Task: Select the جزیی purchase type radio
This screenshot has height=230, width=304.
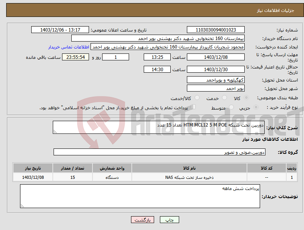Action: pos(256,107)
